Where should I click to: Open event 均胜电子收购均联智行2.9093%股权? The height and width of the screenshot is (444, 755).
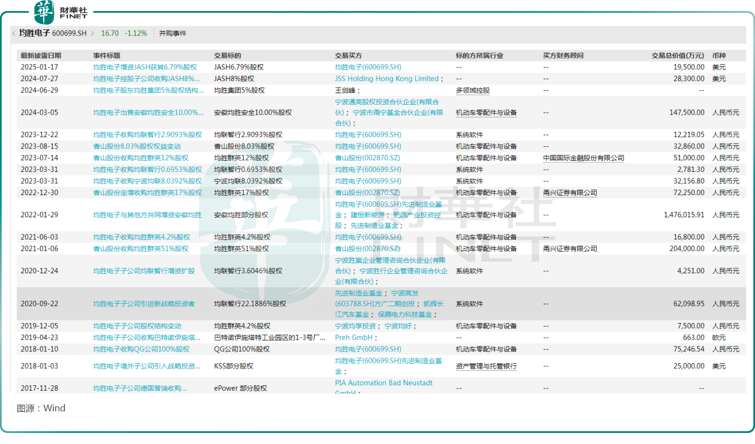148,135
